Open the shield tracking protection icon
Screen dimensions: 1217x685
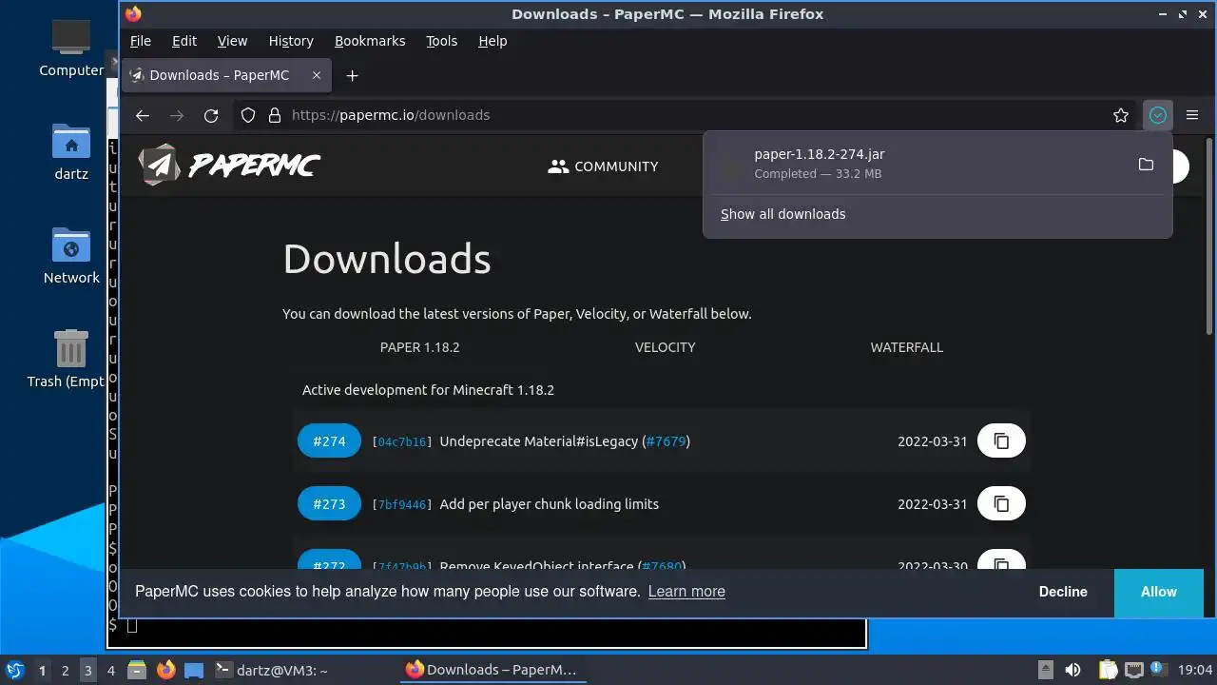tap(248, 115)
